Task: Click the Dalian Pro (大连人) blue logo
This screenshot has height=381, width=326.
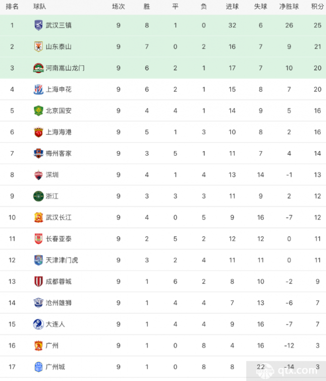Action: pyautogui.click(x=38, y=324)
